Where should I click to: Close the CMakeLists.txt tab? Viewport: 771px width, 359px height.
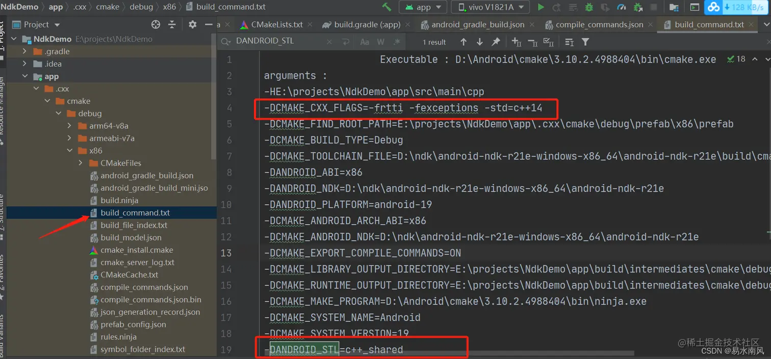[x=310, y=24]
